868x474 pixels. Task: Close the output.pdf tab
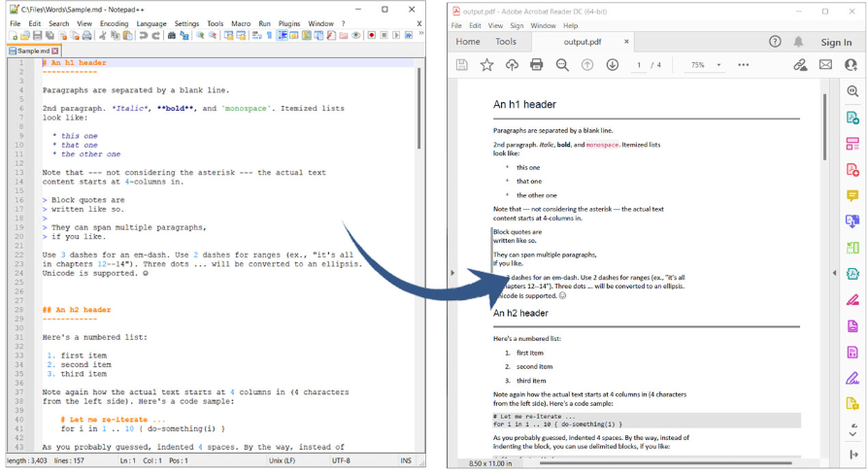tap(626, 42)
